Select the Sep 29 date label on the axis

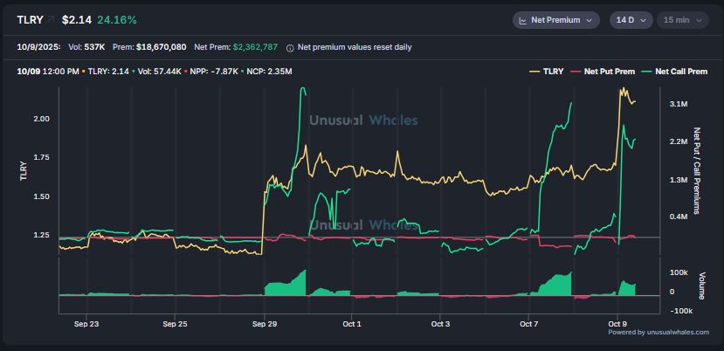coord(265,324)
